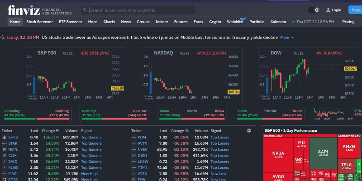Click the -39.05% change value for POM
The height and width of the screenshot is (181, 362).
[181, 138]
